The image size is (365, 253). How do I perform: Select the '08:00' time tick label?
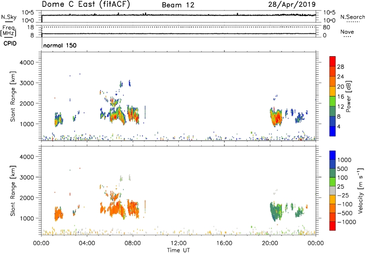click(133, 243)
